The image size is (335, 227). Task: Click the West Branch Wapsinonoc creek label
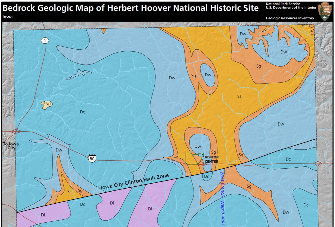pos(222,198)
